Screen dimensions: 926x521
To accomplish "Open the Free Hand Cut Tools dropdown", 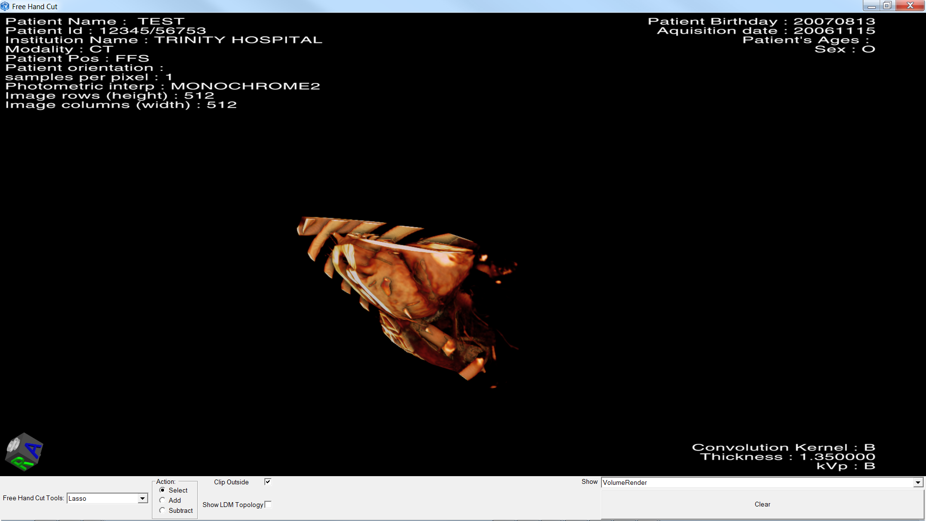I will tap(143, 498).
